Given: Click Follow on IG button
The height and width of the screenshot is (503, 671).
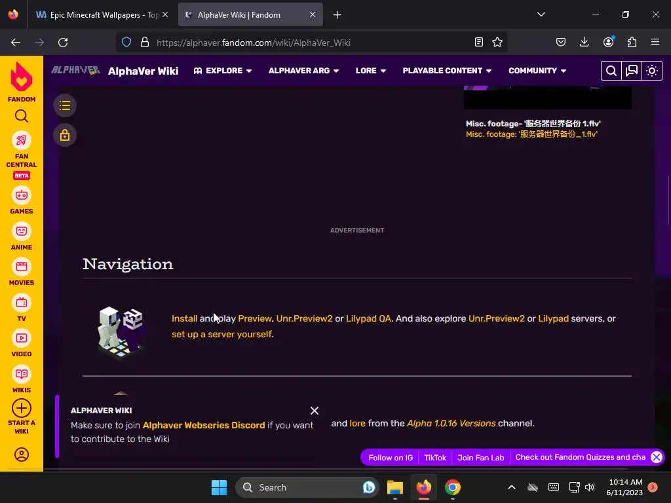Looking at the screenshot, I should [x=391, y=458].
